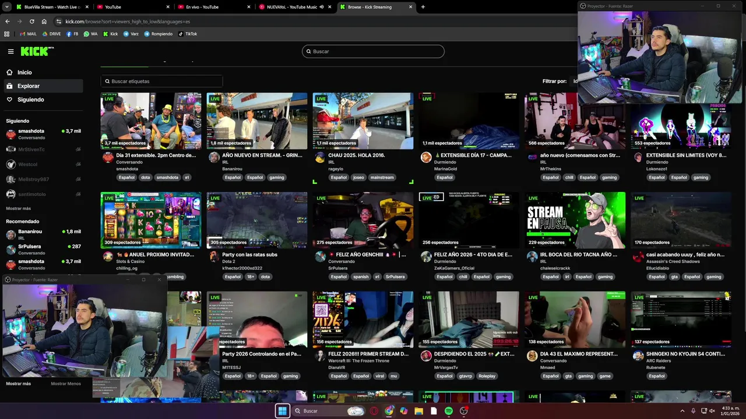This screenshot has height=419, width=746.
Task: Open the TikTok bookmark
Action: pos(187,34)
